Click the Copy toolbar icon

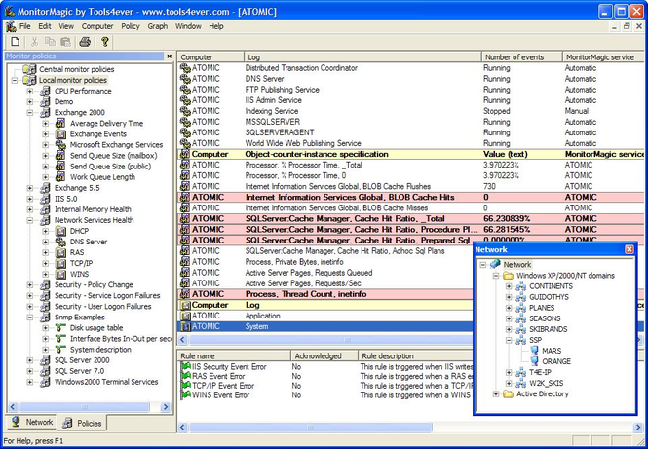[x=50, y=42]
